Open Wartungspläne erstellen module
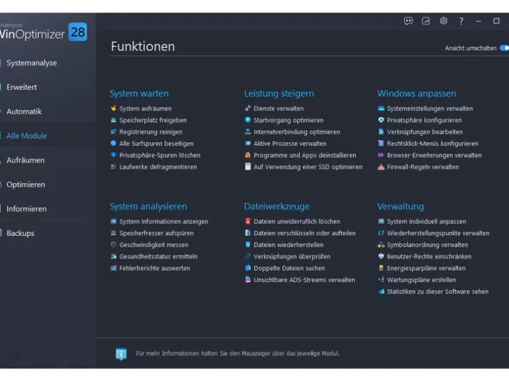The width and height of the screenshot is (509, 382). click(x=421, y=280)
